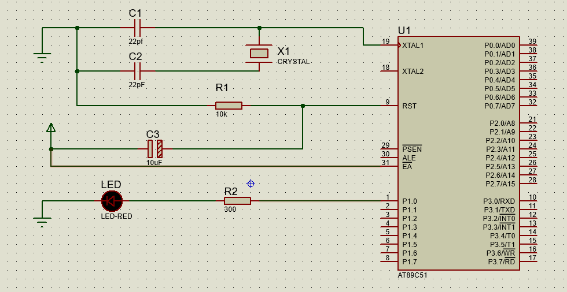567x292 pixels.
Task: Select the R1 resistor body
Action: coord(229,106)
